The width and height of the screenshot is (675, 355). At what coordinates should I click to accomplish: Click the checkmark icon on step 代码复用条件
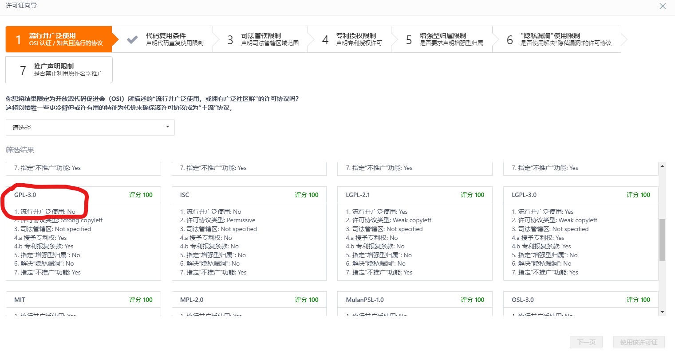pos(132,39)
